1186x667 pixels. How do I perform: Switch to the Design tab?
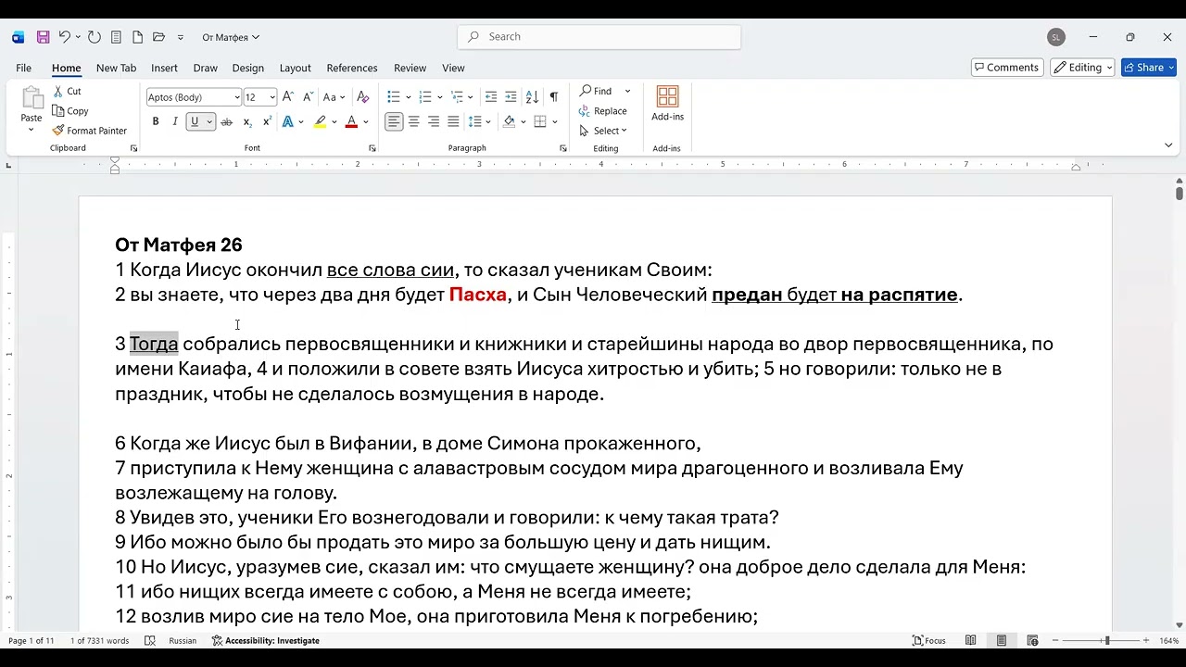[247, 68]
